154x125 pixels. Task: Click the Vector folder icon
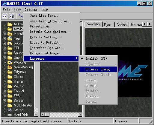coord(10,86)
